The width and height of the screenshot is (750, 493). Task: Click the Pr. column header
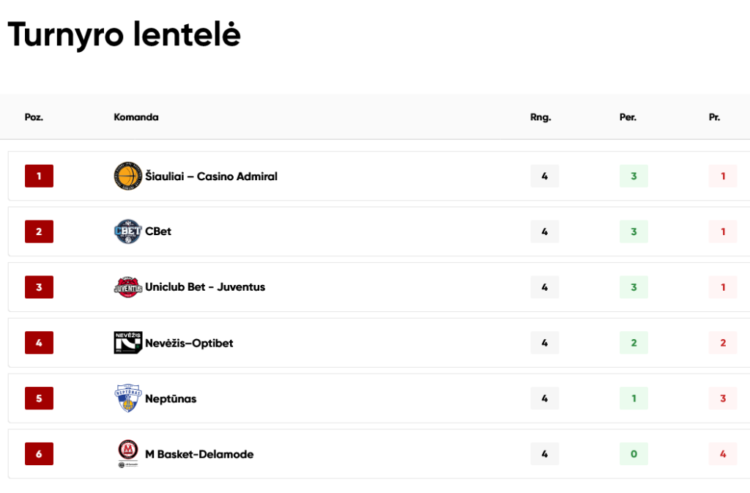click(x=715, y=117)
